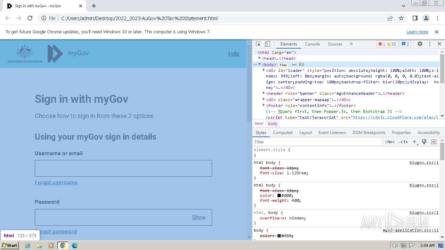The width and height of the screenshot is (445, 250).
Task: Open the 2 issues badge
Action: click(405, 44)
